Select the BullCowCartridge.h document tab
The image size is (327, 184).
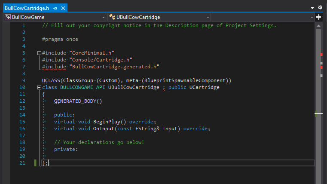point(27,8)
